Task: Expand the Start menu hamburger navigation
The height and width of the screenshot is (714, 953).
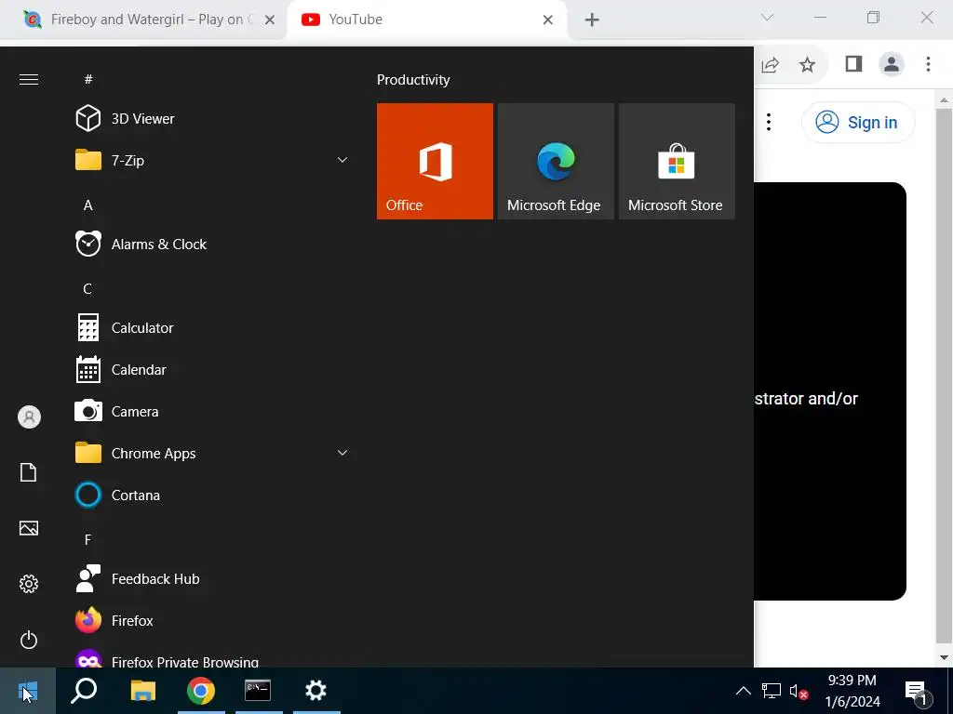Action: tap(29, 80)
